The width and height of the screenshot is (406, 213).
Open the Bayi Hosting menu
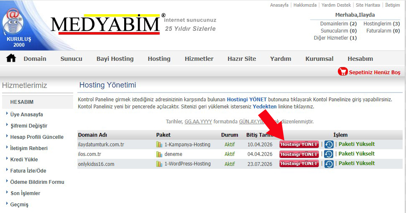[x=115, y=59]
